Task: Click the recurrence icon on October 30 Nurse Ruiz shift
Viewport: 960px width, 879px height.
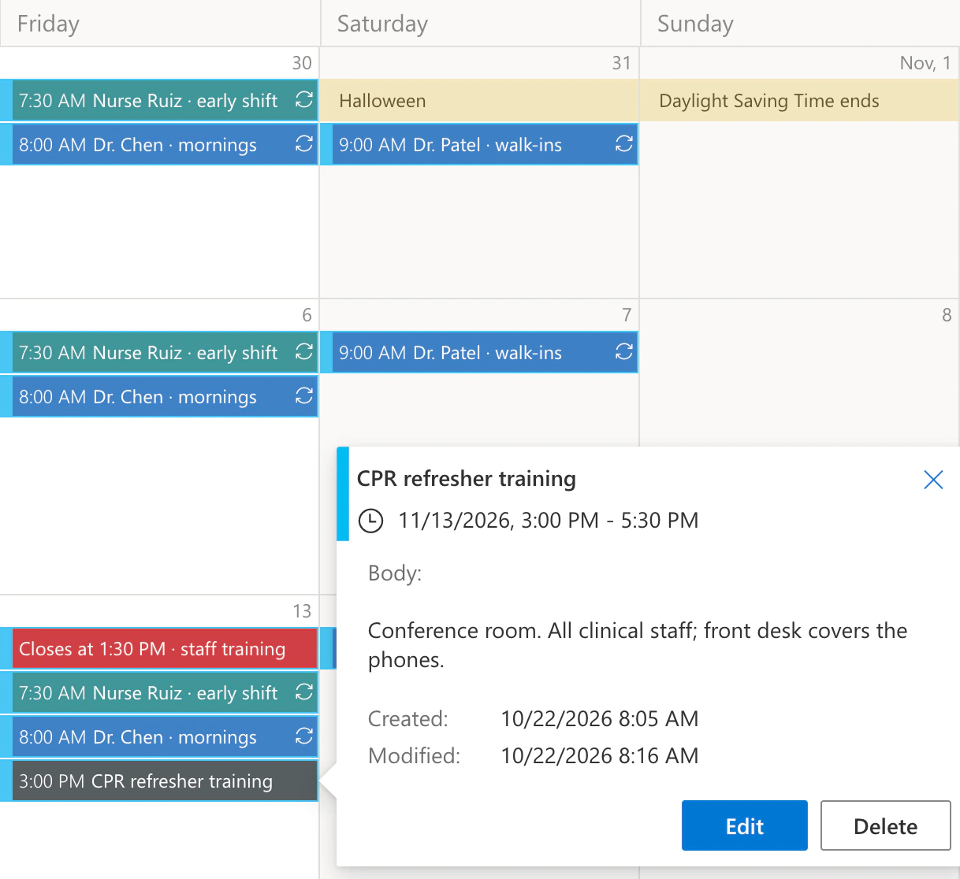Action: coord(304,100)
